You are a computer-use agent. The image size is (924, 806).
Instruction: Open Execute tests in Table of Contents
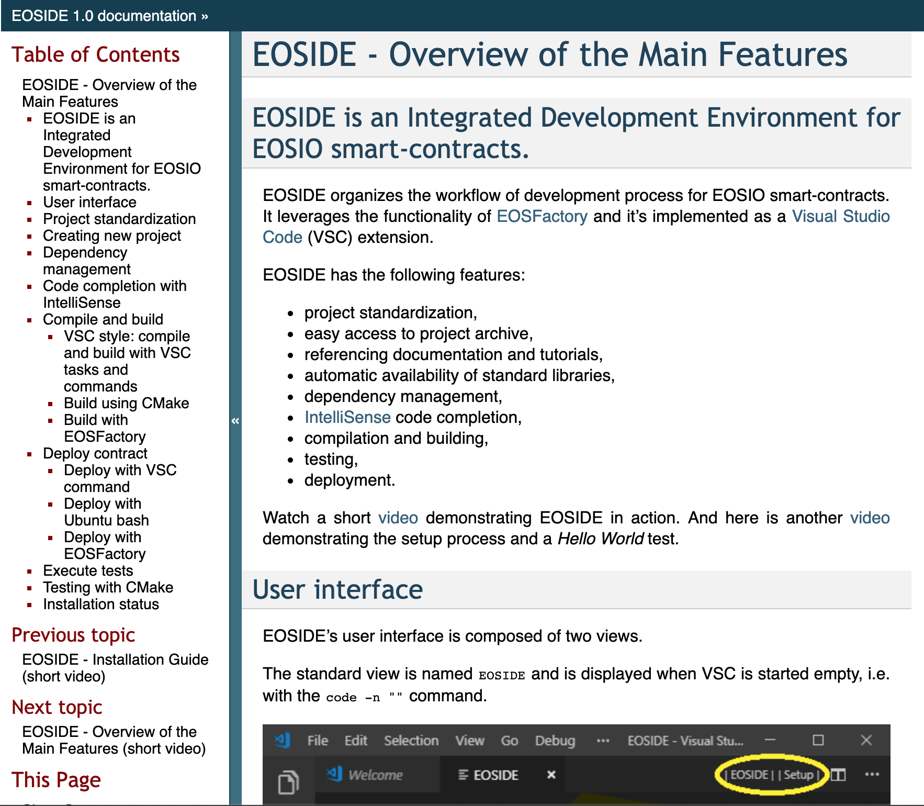click(x=88, y=570)
